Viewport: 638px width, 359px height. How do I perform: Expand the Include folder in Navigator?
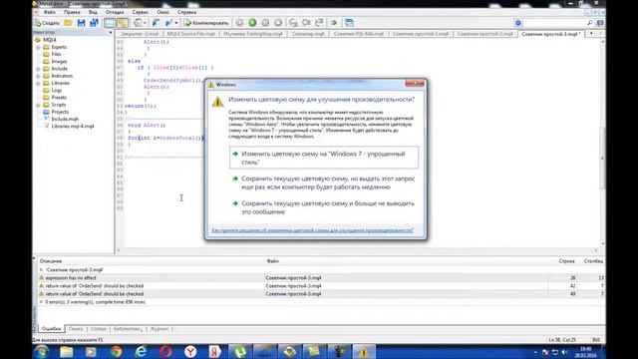click(38, 69)
